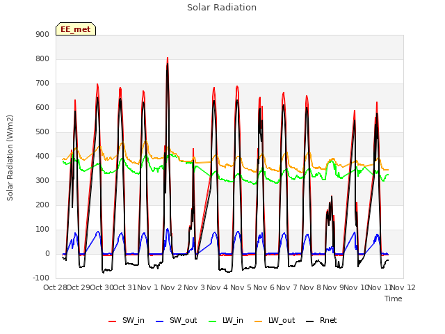Click the Oct 30 x-axis label
Viewport: 445px width, 334px height.
102,287
